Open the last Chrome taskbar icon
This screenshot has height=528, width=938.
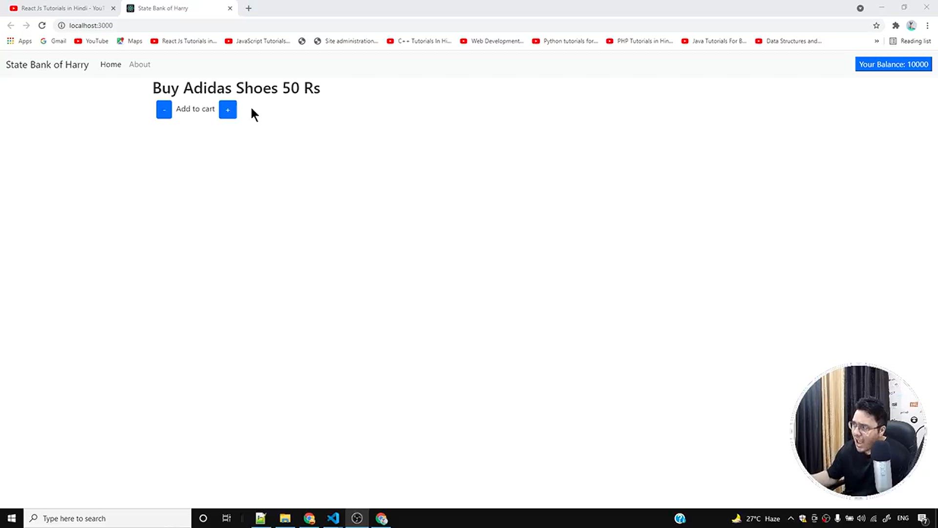pos(381,518)
